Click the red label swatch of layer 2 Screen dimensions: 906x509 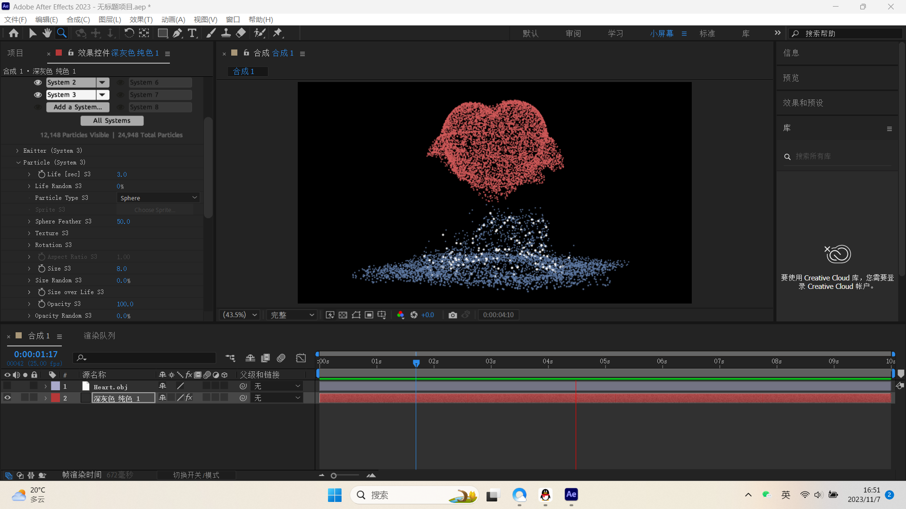(56, 398)
